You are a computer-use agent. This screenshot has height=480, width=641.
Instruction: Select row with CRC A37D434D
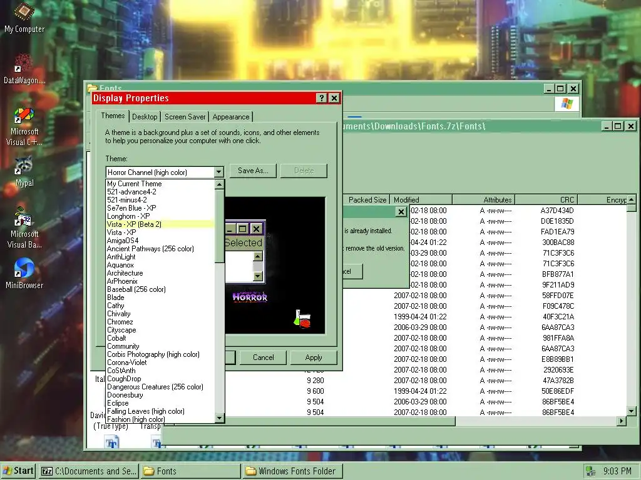pyautogui.click(x=518, y=211)
